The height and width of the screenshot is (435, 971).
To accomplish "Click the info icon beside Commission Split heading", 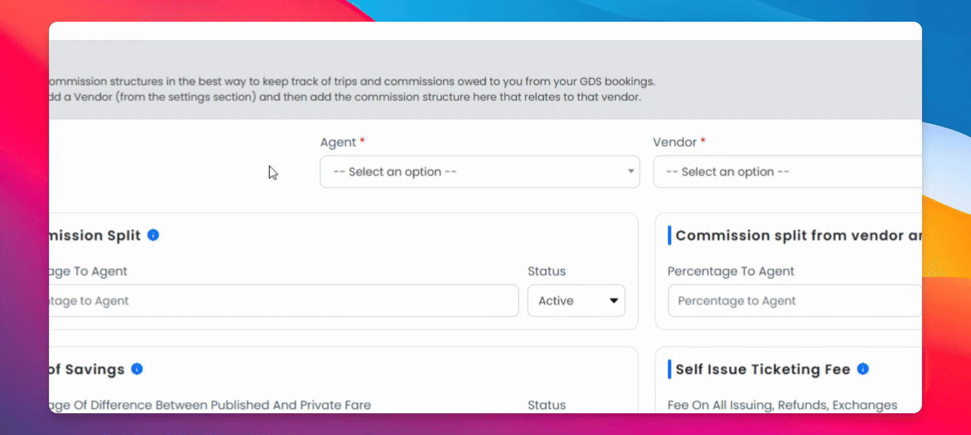I will pos(154,235).
